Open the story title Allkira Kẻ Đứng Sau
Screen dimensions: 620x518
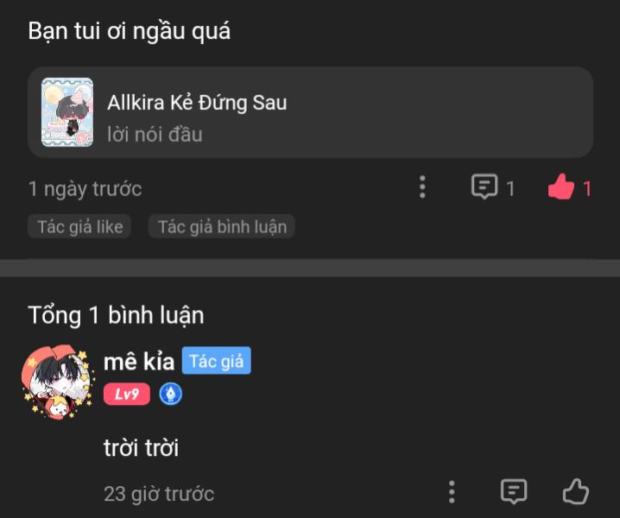point(197,103)
